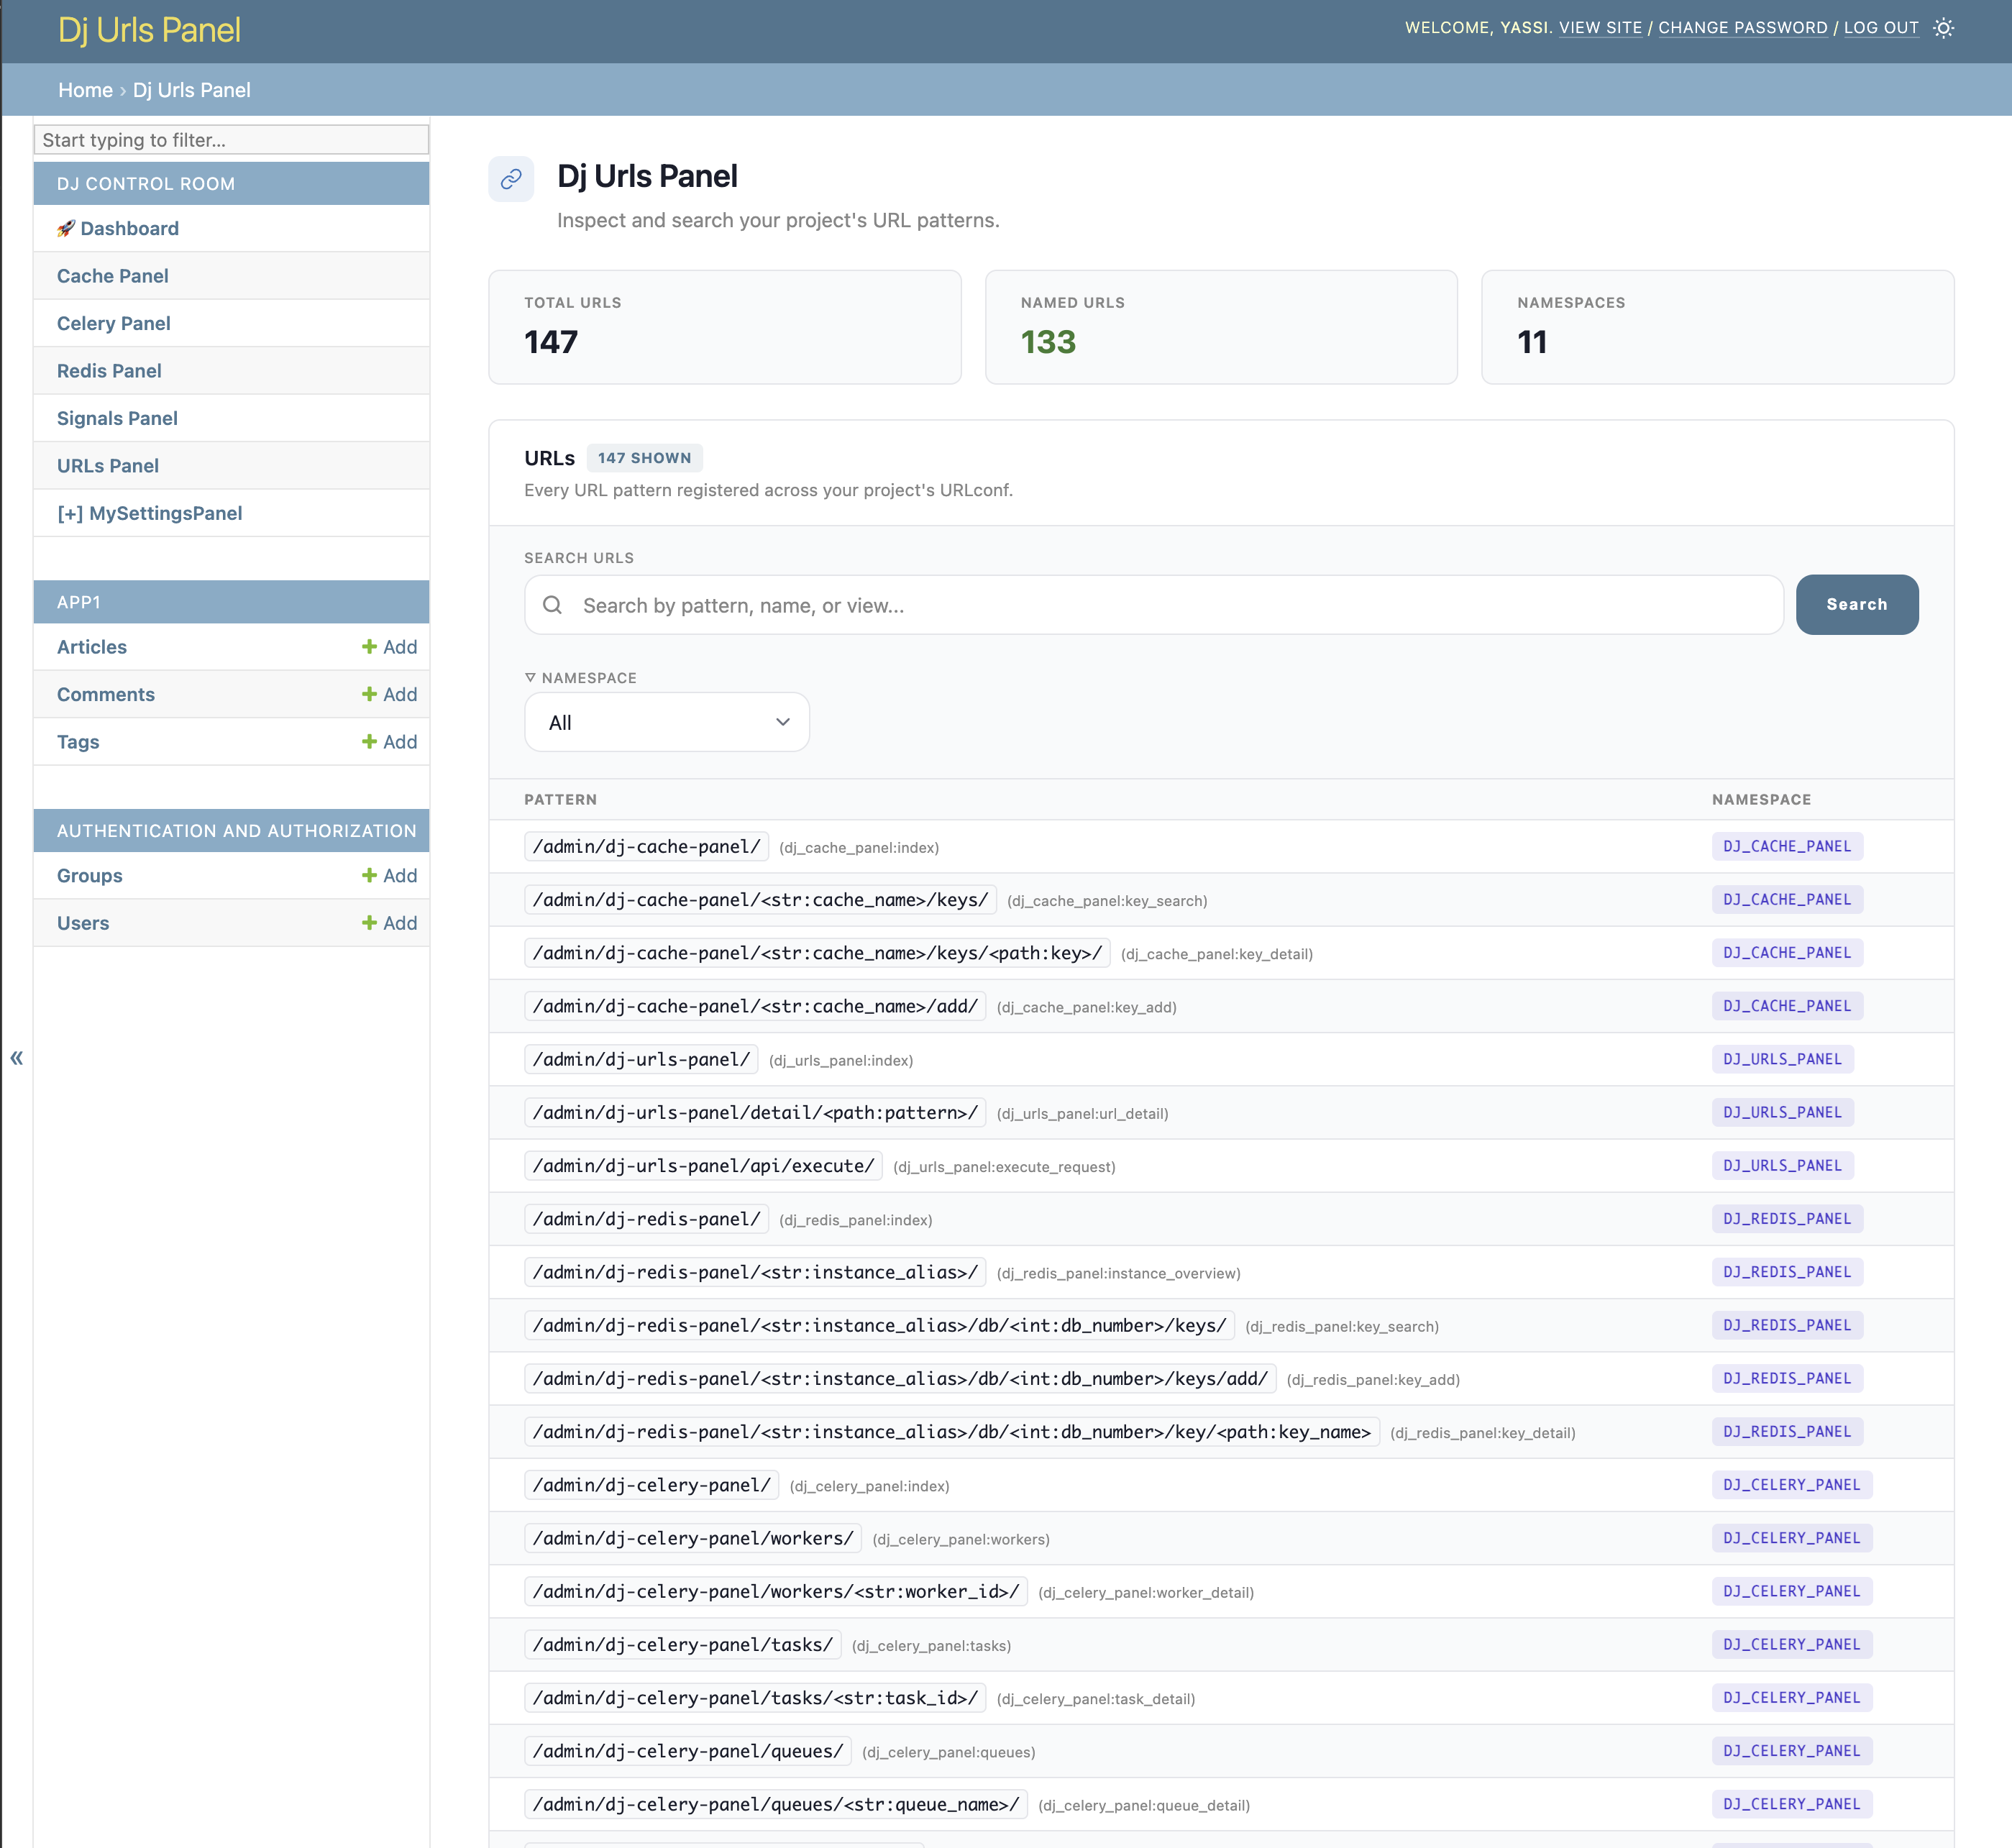Click pattern /admin/dj-celery-panel/workers/

pos(694,1538)
